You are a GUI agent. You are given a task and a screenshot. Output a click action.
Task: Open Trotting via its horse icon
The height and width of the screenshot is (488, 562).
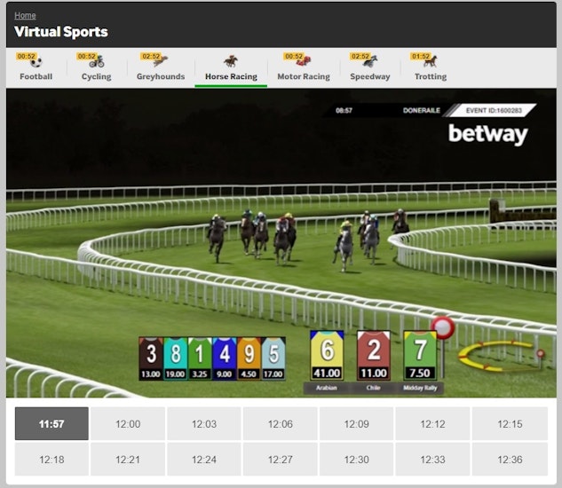point(430,61)
